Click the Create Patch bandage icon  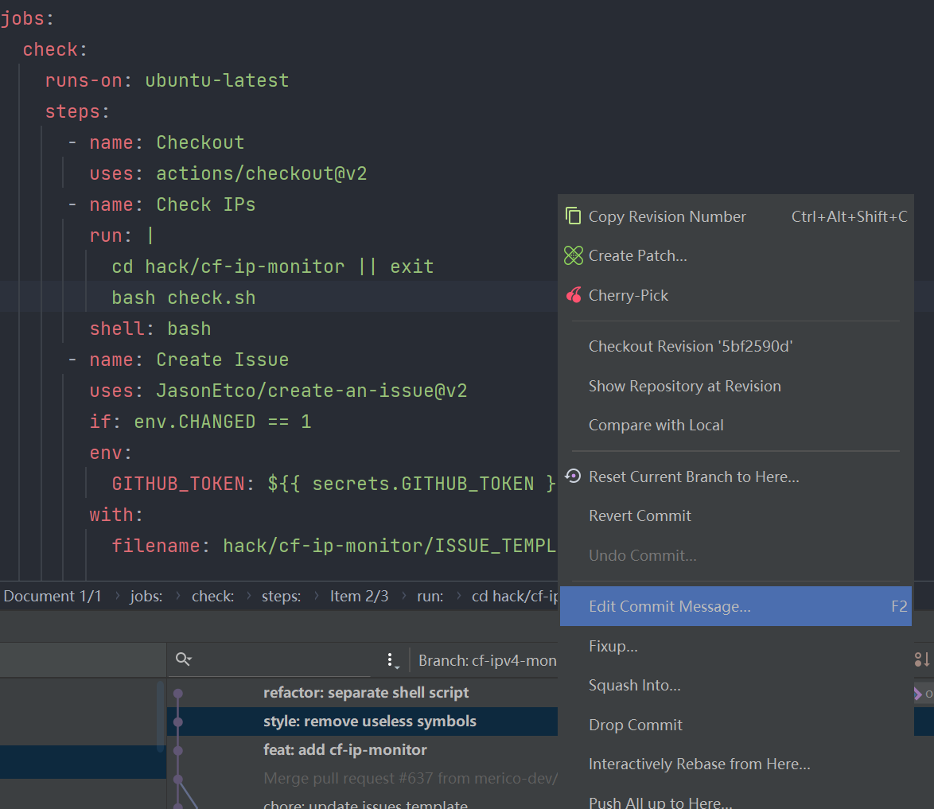(x=573, y=255)
